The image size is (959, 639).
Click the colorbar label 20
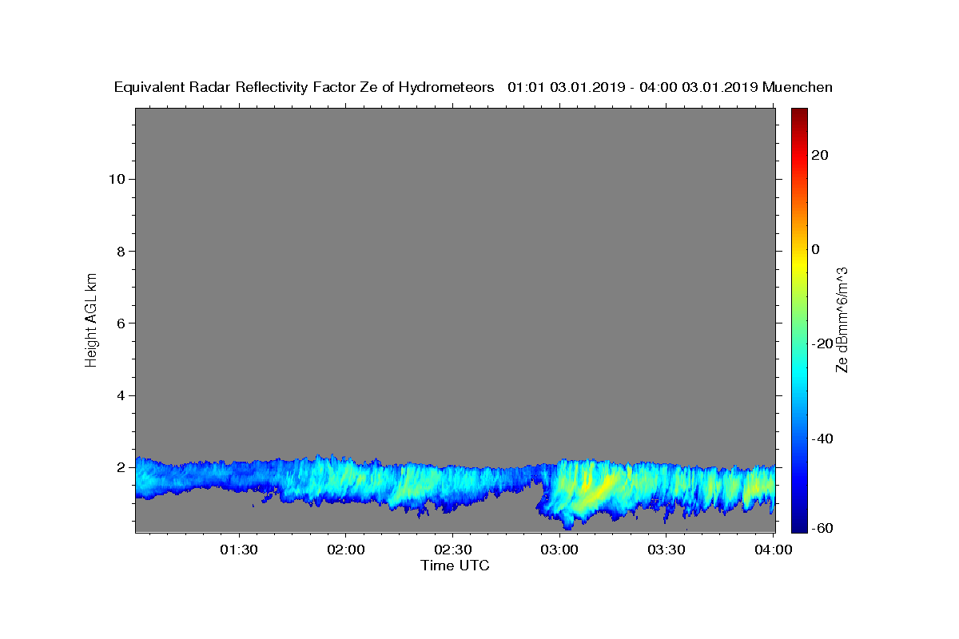(821, 155)
